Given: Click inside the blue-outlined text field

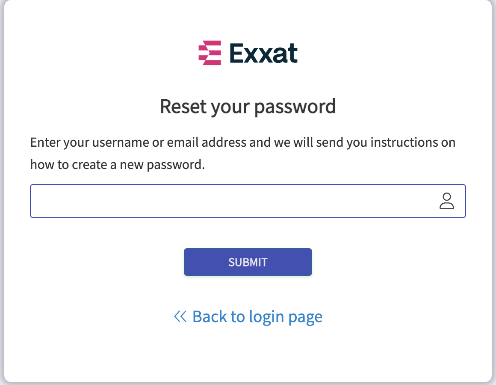Looking at the screenshot, I should pos(248,201).
